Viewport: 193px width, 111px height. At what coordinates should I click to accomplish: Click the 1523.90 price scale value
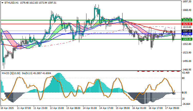(x=187, y=52)
